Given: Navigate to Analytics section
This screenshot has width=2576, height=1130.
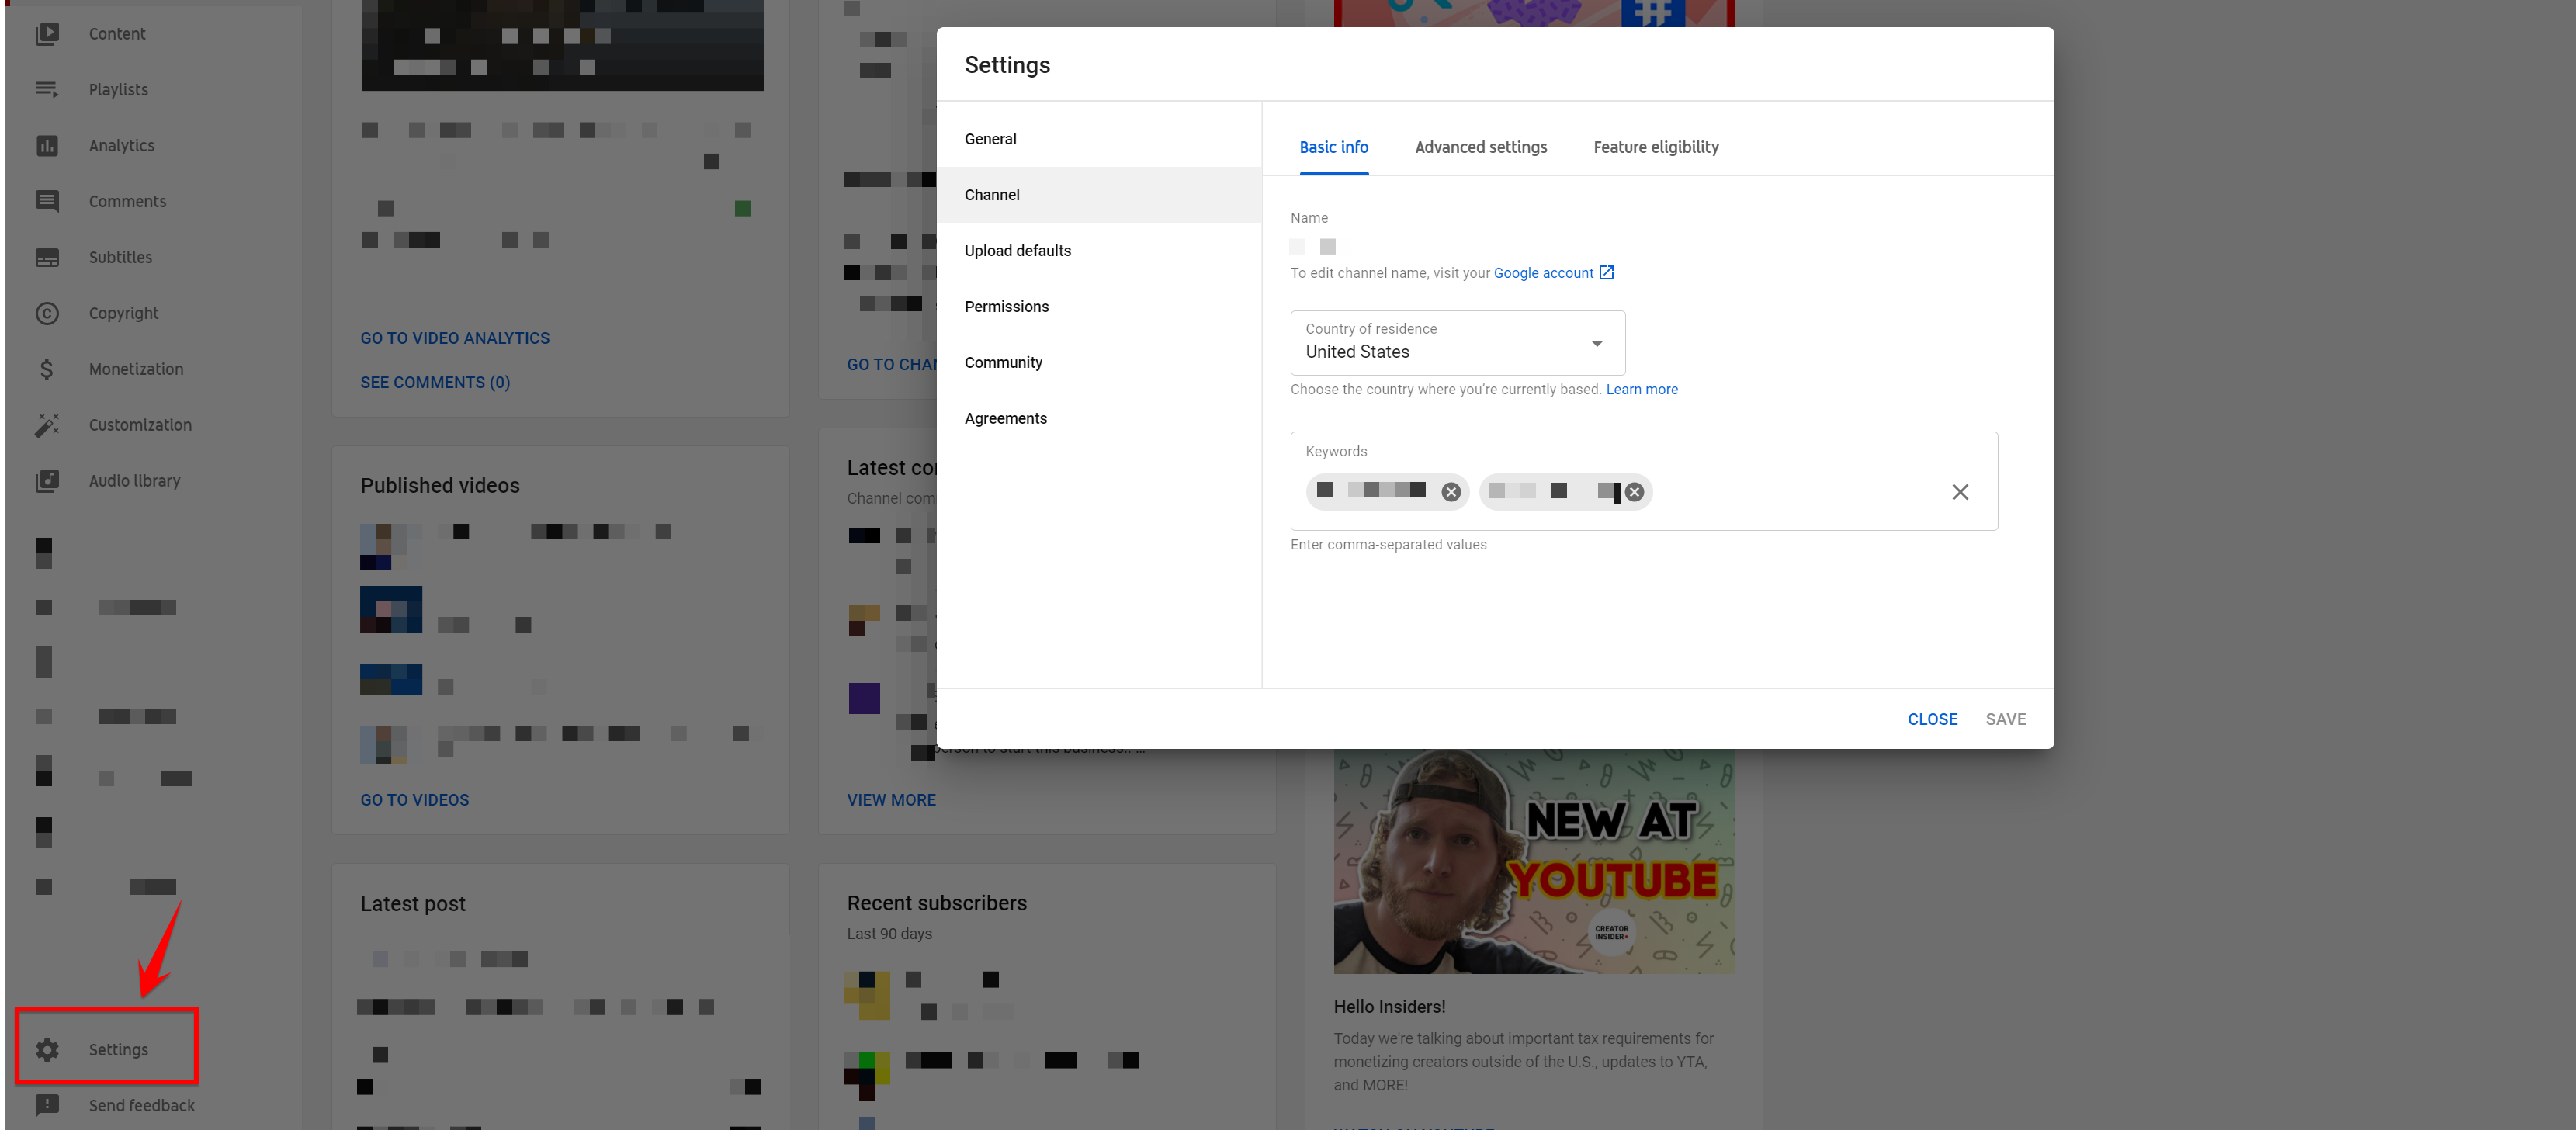Looking at the screenshot, I should pyautogui.click(x=122, y=144).
